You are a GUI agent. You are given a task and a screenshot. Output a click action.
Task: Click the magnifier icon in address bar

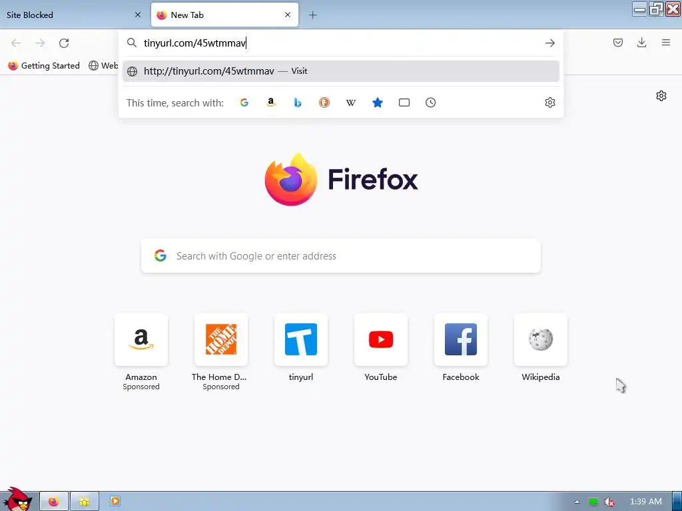(131, 43)
